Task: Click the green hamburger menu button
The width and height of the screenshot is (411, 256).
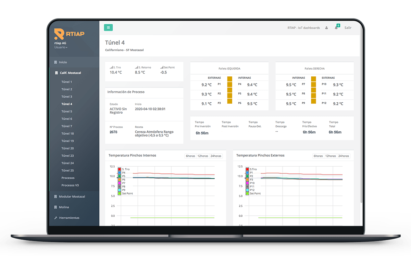Action: point(108,28)
